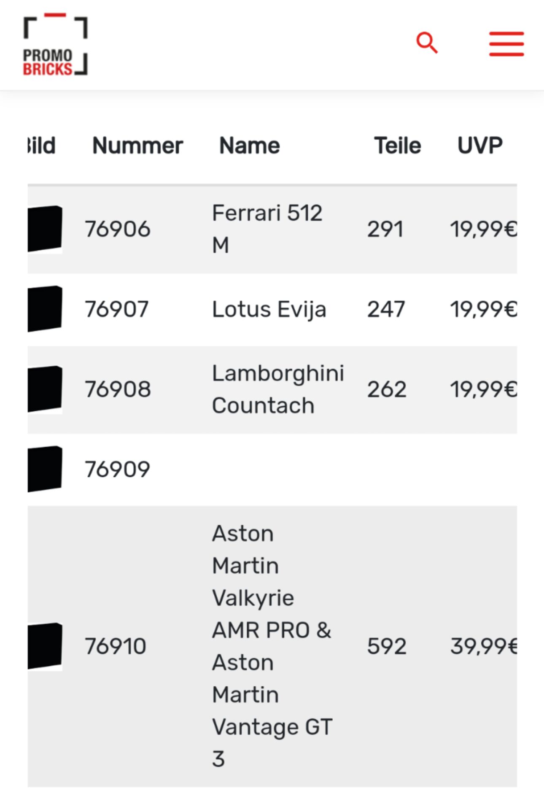Click the Name column header
Image resolution: width=544 pixels, height=788 pixels.
(250, 146)
